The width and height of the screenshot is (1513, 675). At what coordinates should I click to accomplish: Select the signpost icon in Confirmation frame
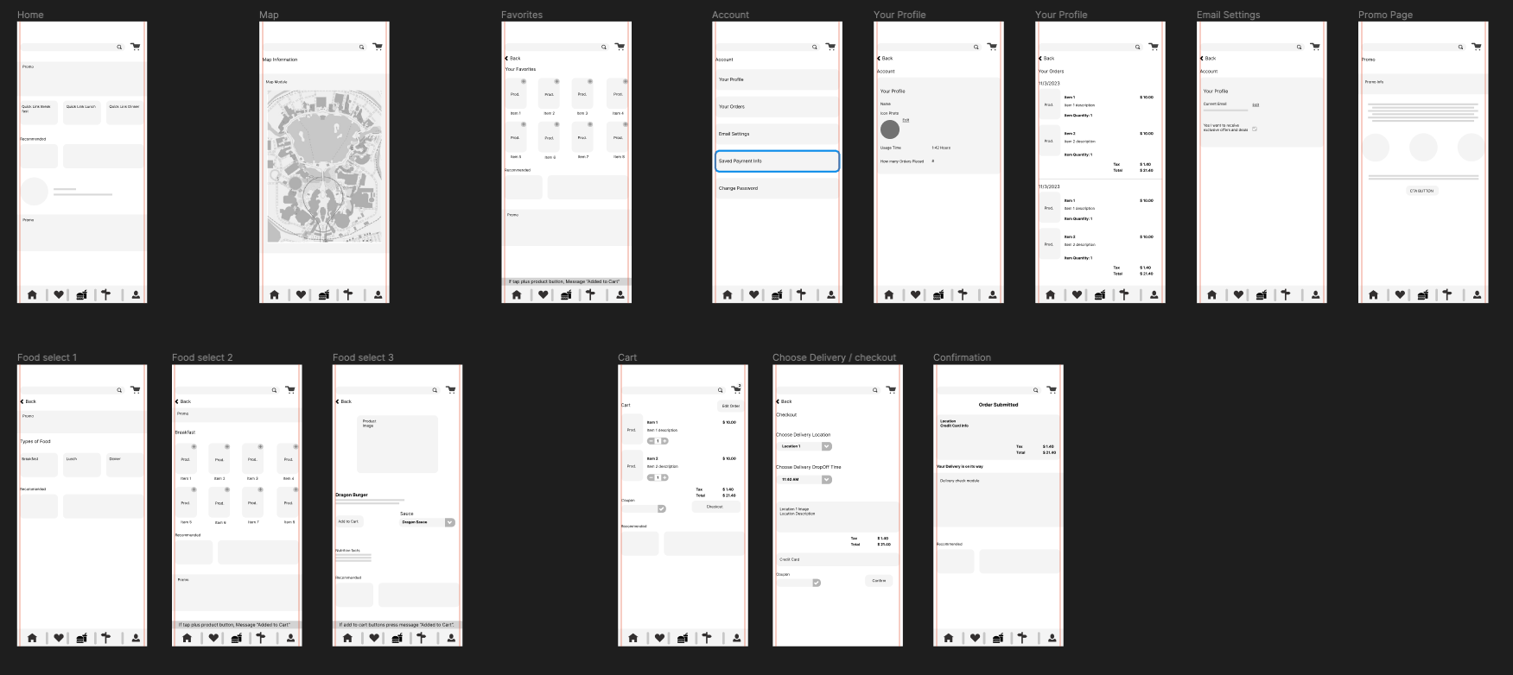click(1022, 638)
